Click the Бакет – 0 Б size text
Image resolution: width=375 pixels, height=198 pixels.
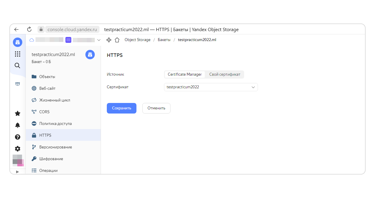point(41,62)
